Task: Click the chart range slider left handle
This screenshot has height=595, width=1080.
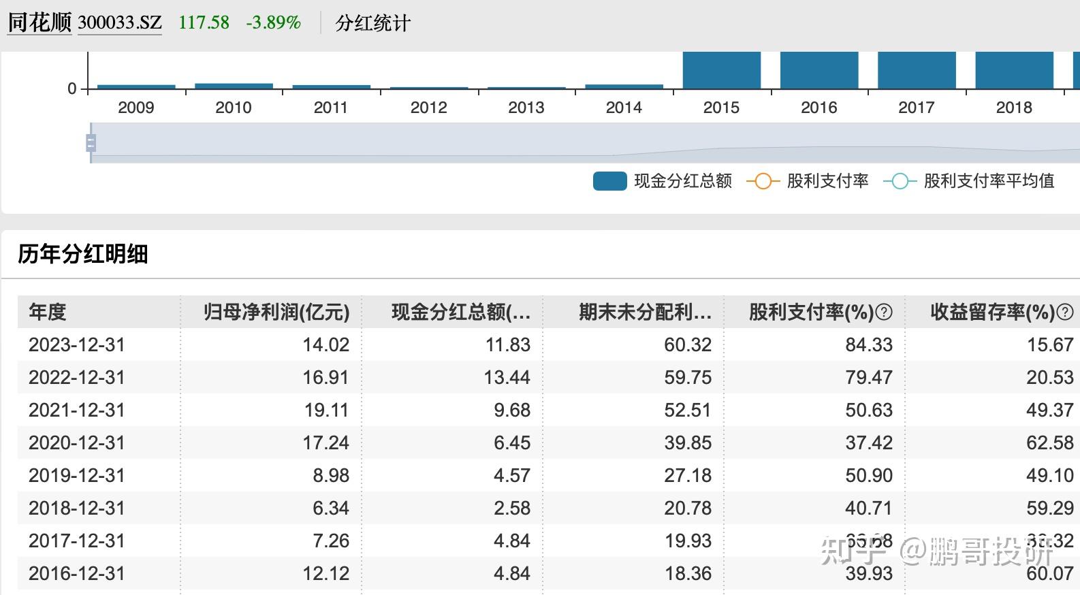Action: (x=91, y=143)
